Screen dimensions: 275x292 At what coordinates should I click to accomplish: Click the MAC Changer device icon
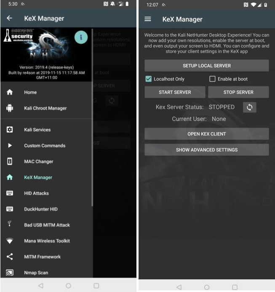tap(10, 161)
